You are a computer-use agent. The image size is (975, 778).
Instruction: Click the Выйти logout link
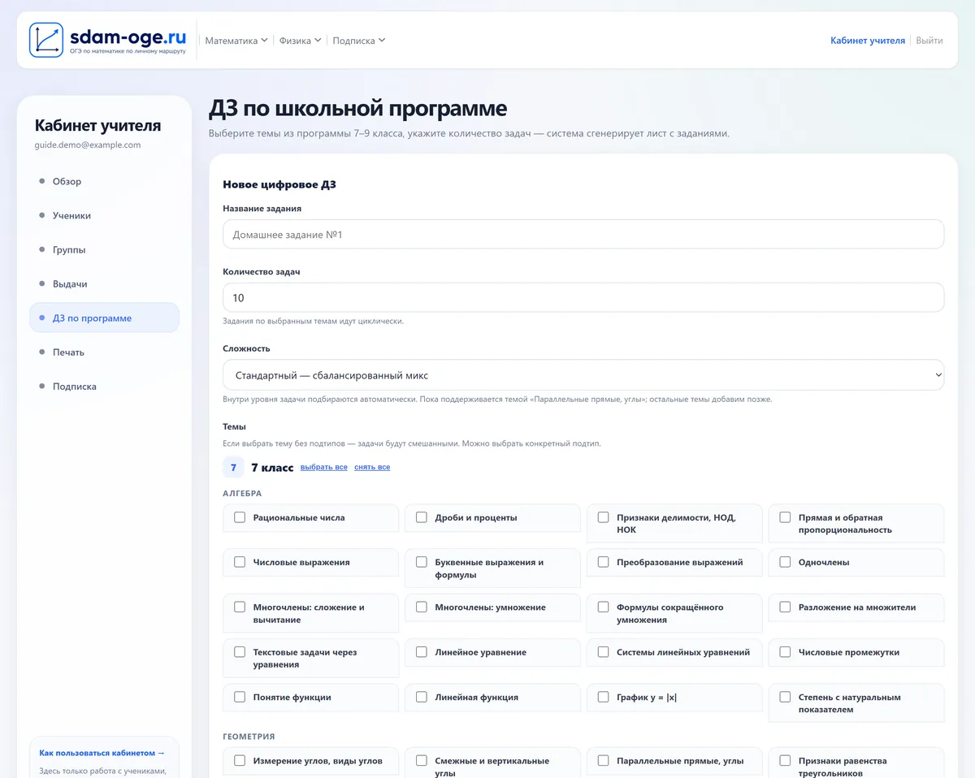[x=929, y=41]
